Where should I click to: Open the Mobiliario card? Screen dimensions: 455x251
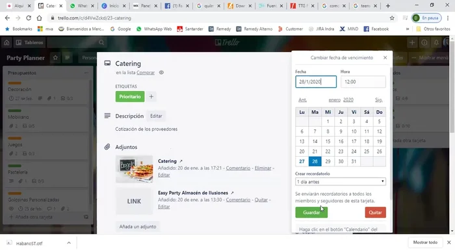46,119
